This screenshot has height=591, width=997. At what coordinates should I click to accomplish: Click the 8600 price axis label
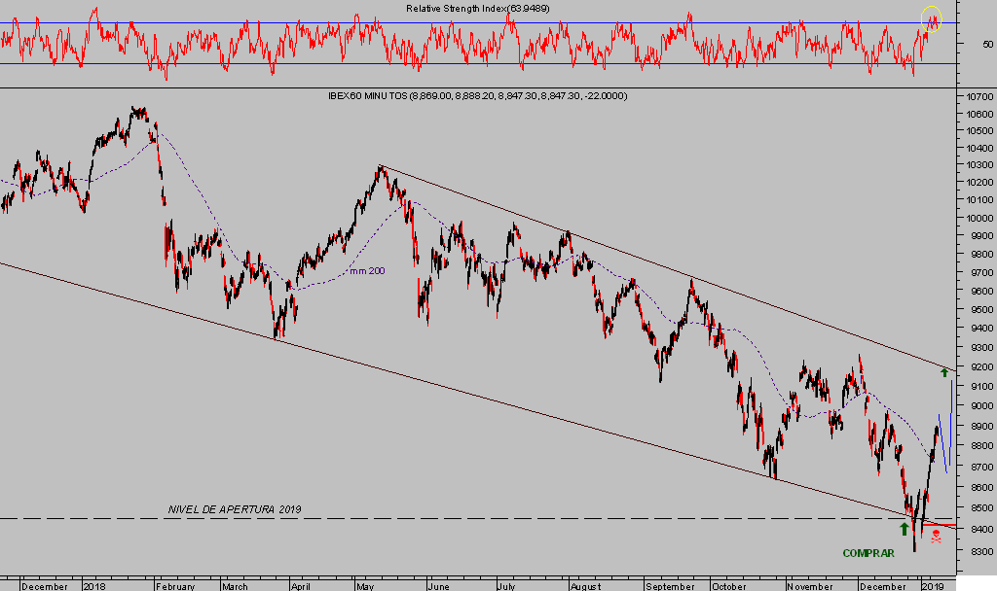pyautogui.click(x=981, y=488)
